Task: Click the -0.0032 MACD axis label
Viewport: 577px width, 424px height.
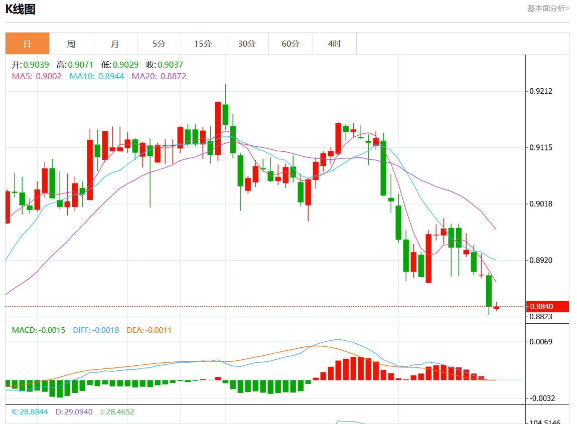Action: 541,398
